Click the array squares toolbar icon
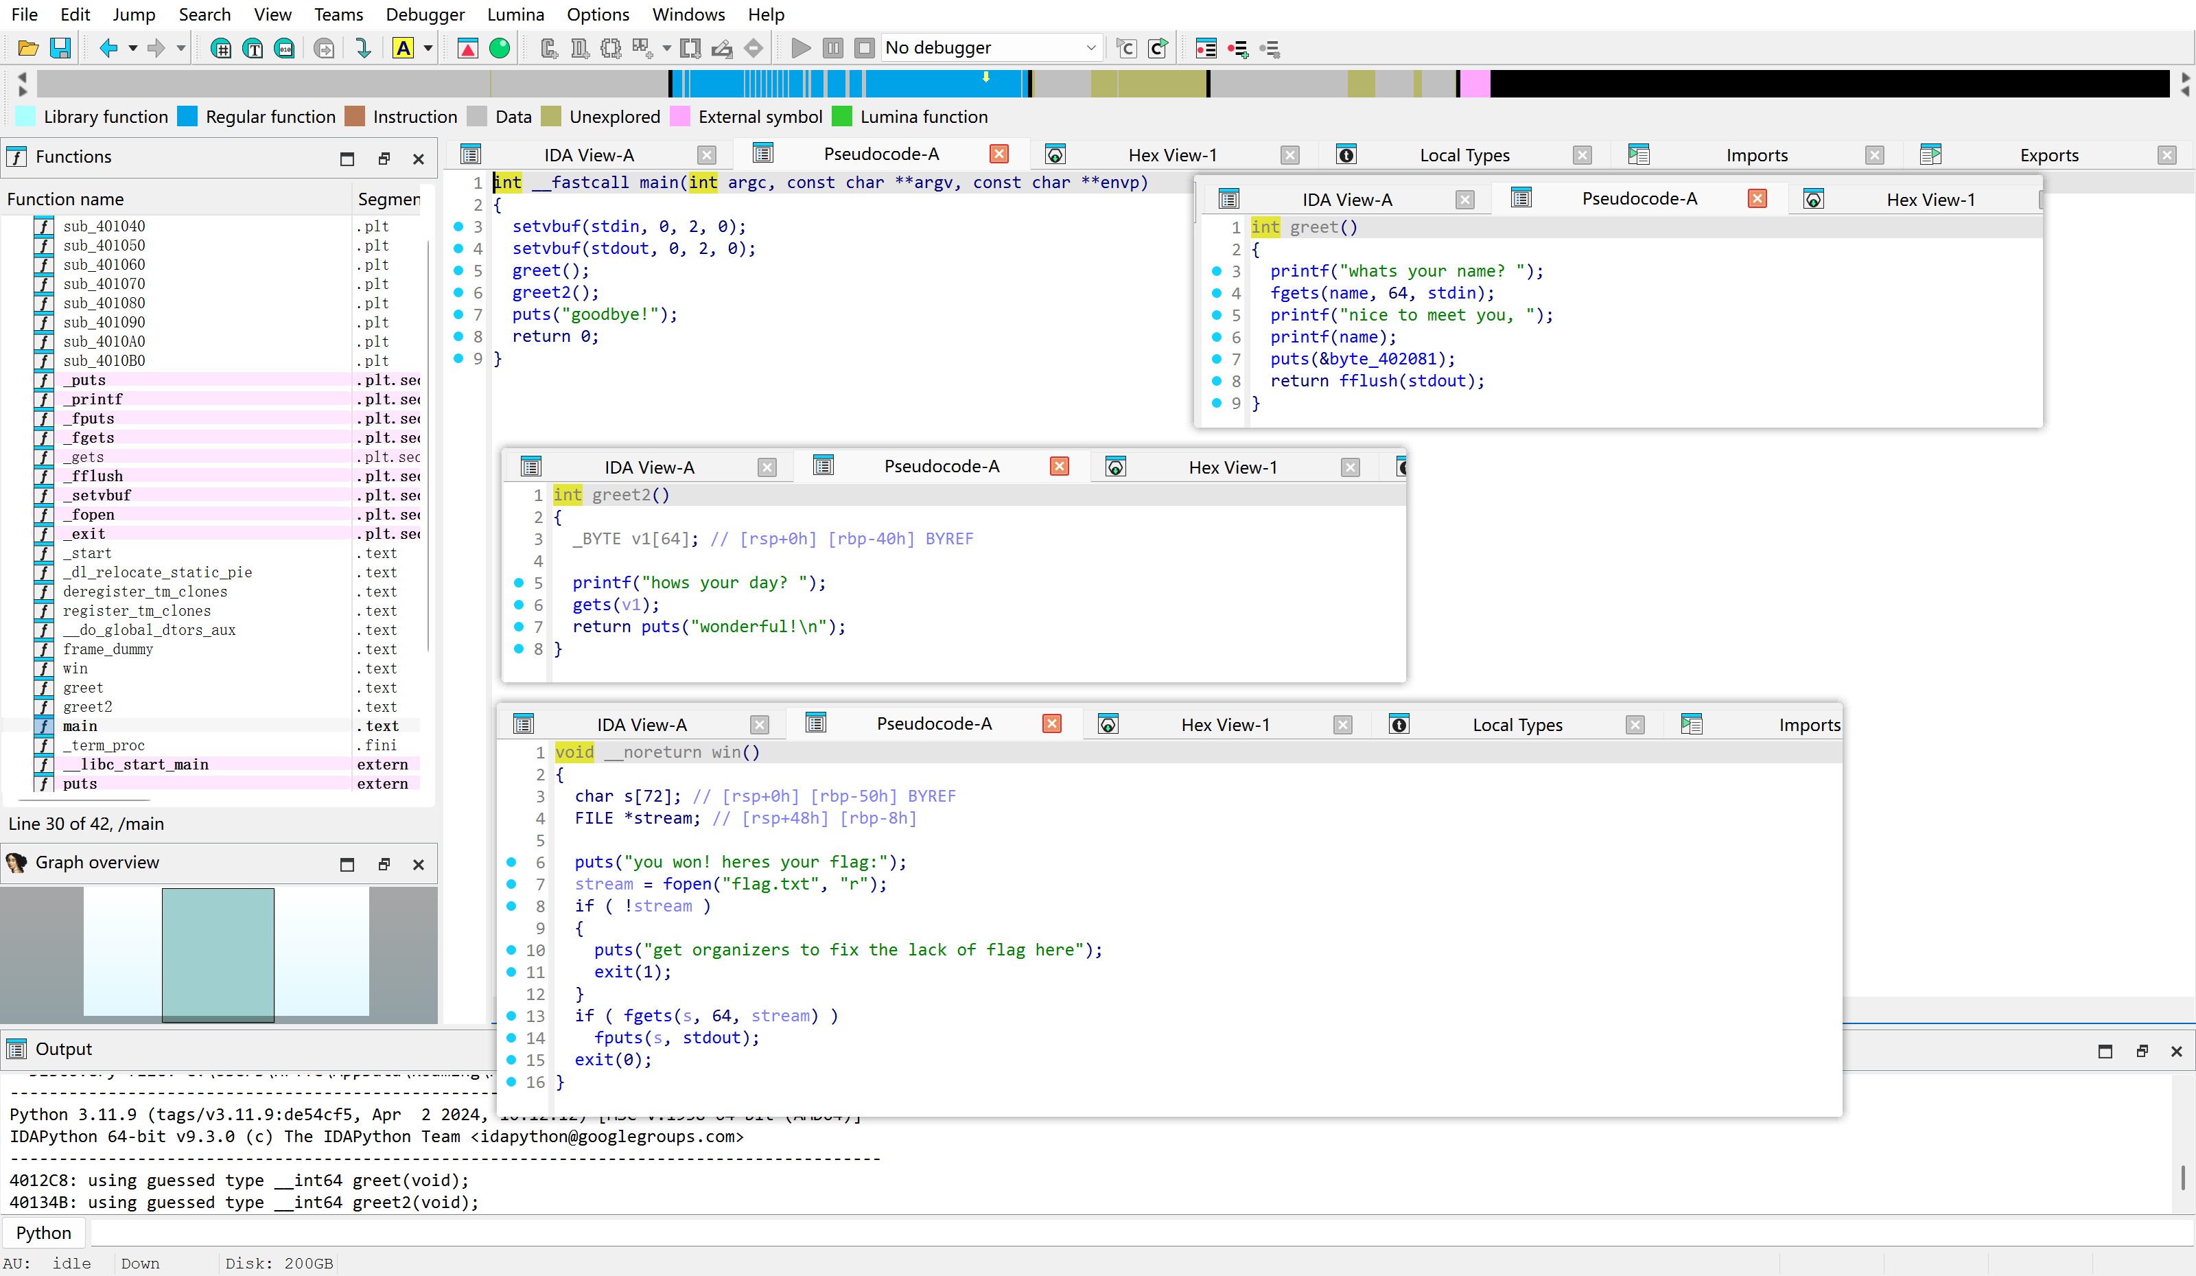 tap(642, 48)
